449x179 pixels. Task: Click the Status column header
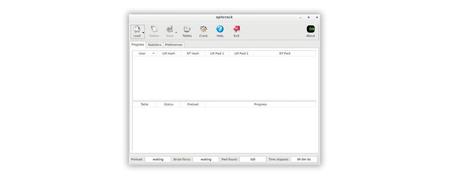point(169,105)
